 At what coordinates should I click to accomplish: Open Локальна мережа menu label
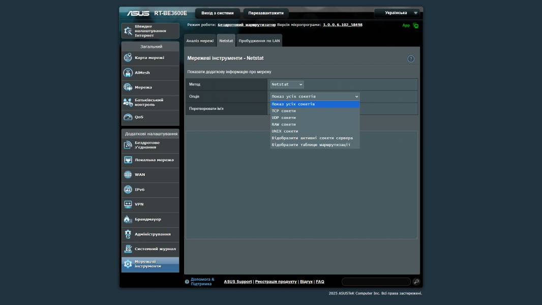pyautogui.click(x=154, y=160)
